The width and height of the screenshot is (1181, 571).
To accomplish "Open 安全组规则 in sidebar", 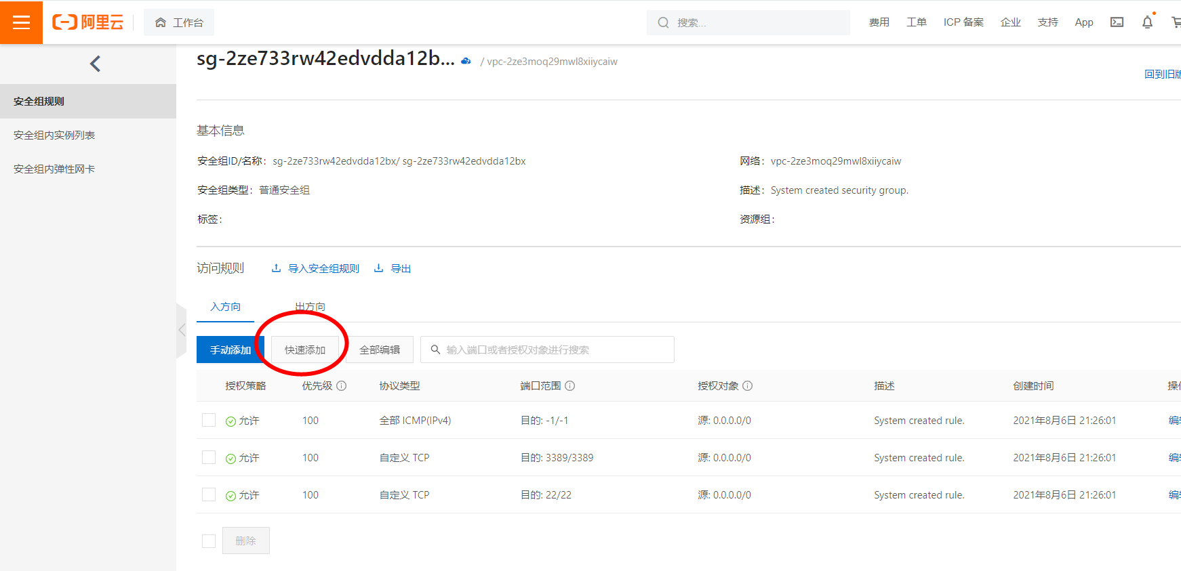I will click(x=88, y=101).
